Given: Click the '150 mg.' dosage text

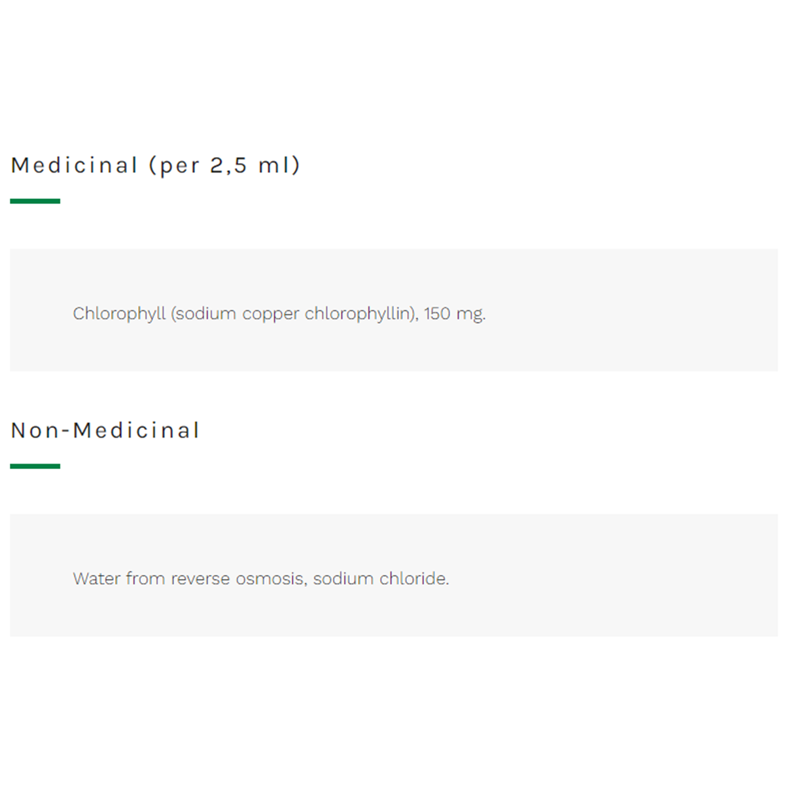Looking at the screenshot, I should pos(455,314).
